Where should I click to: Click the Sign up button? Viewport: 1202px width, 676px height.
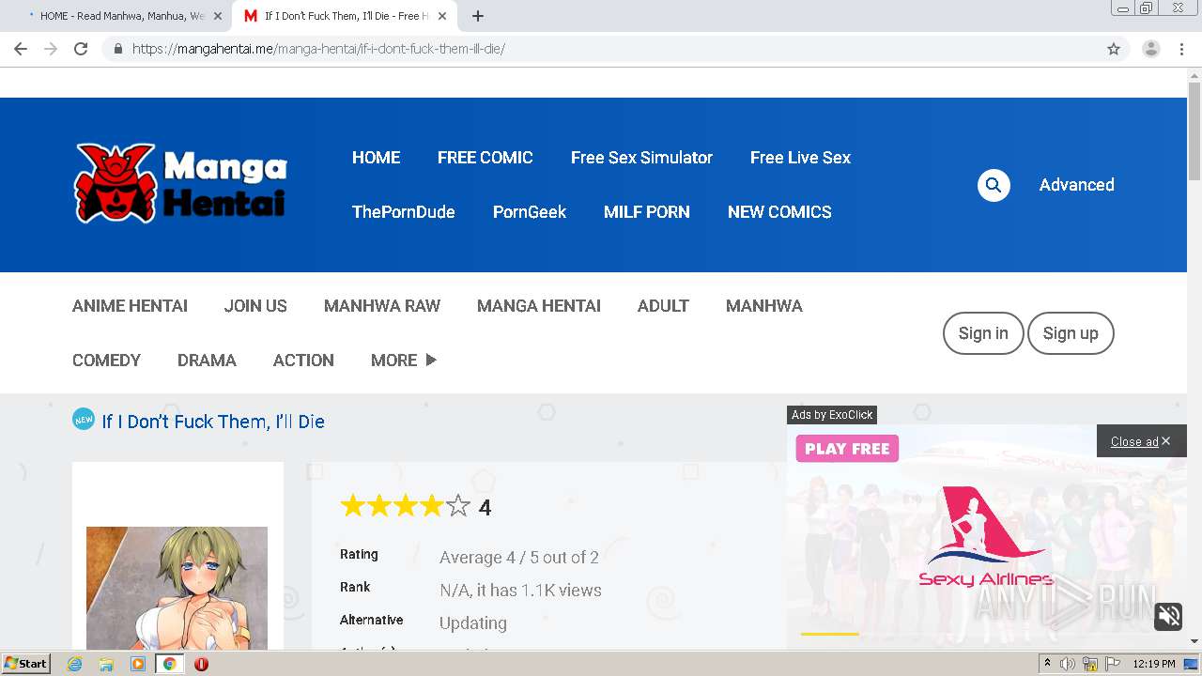(x=1071, y=333)
